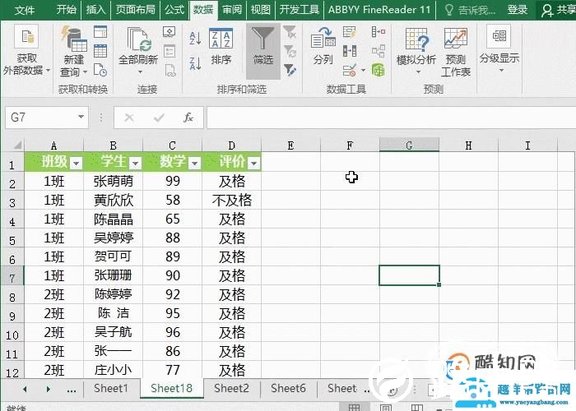This screenshot has width=576, height=411.
Task: Switch to Sheet1 tab
Action: tap(111, 388)
